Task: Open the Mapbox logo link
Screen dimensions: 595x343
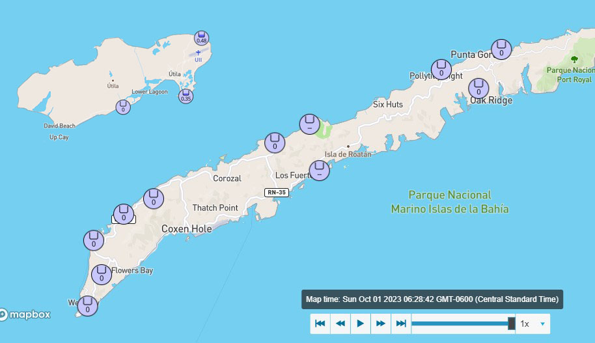Action: pos(25,315)
